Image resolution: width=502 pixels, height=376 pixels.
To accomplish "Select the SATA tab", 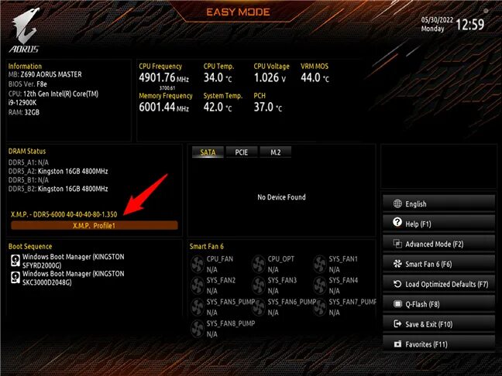I will pos(208,152).
